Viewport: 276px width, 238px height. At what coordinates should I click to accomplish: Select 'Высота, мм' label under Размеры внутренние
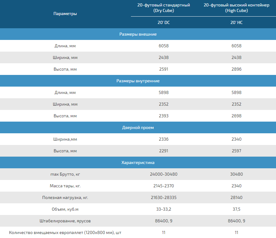(x=65, y=116)
